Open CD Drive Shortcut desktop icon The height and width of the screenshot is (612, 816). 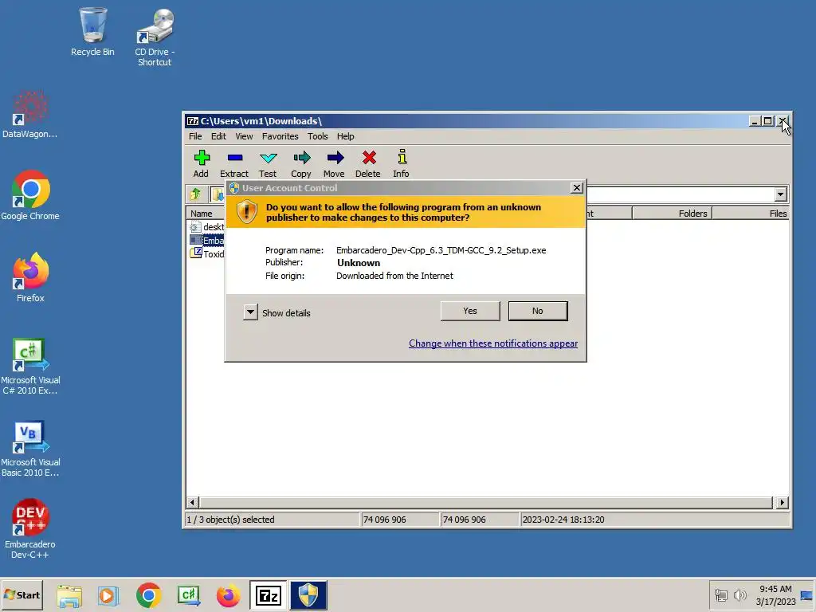click(x=155, y=37)
